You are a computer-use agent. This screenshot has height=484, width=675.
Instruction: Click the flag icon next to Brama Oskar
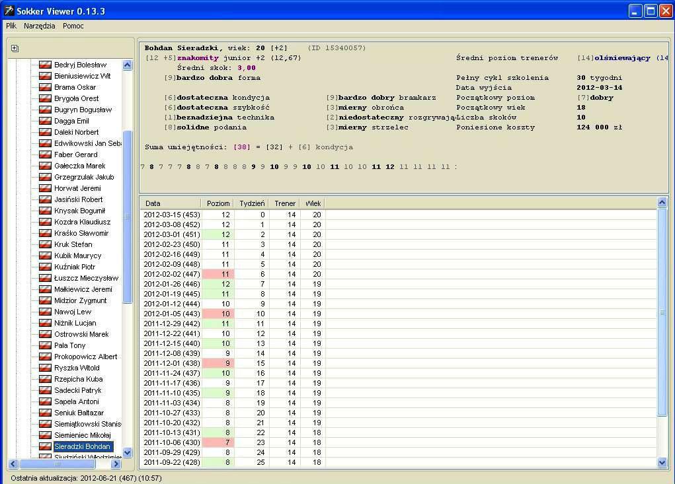coord(45,87)
